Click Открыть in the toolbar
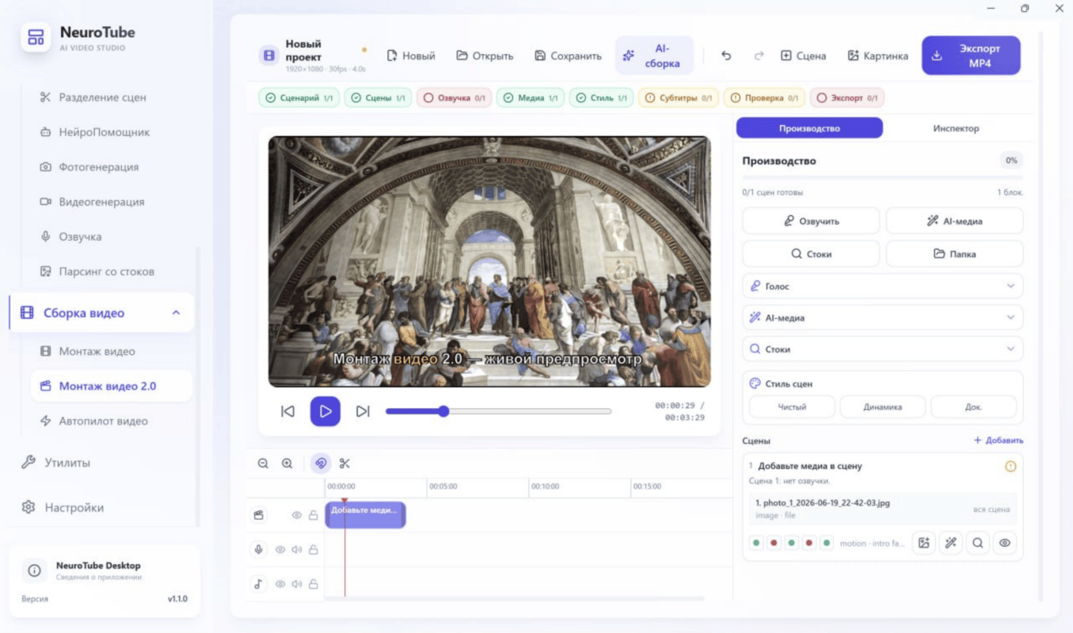 point(485,55)
